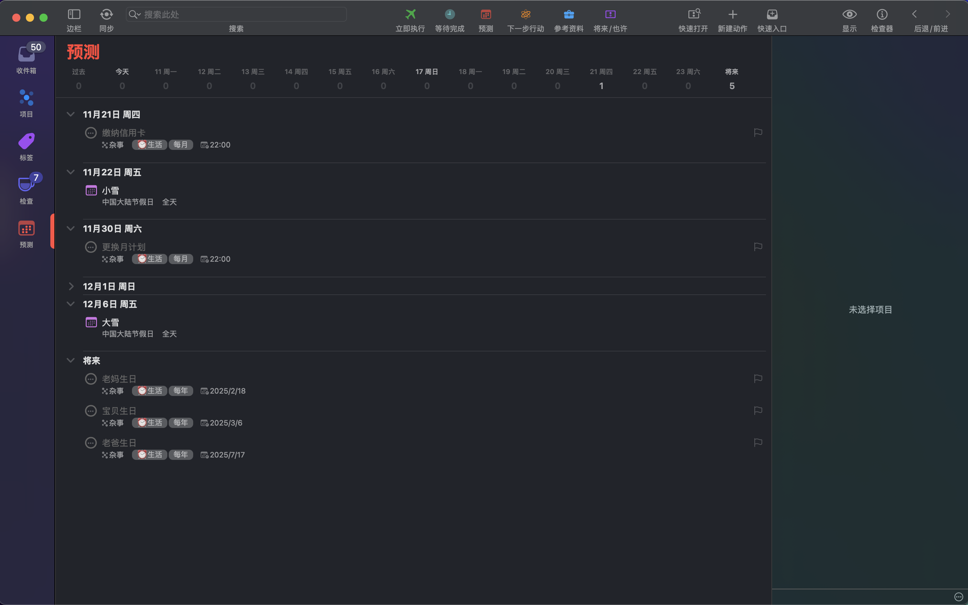Image resolution: width=968 pixels, height=605 pixels.
Task: Click 杂事 project under 更换月计划
Action: (x=113, y=259)
